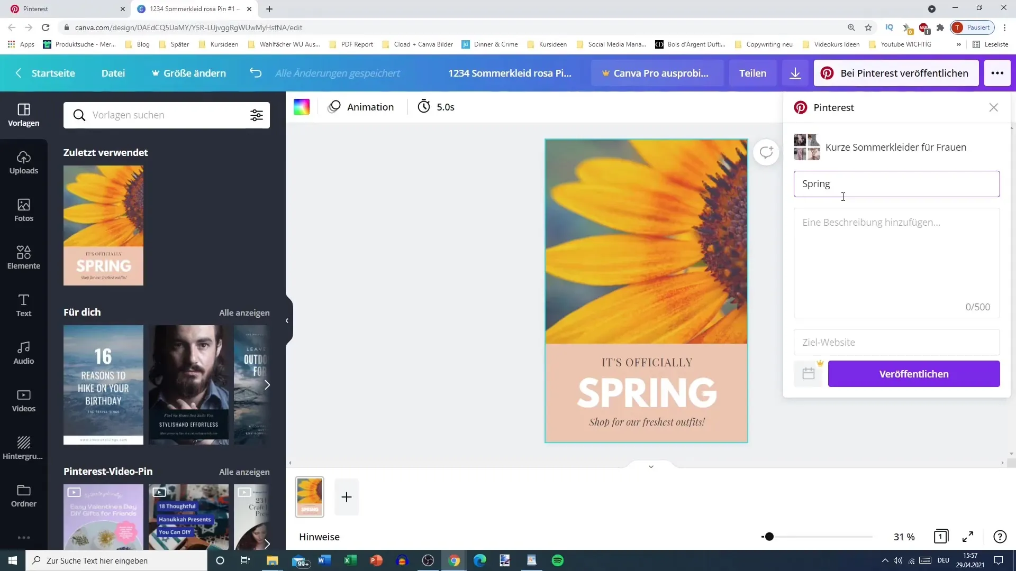Reload the browser page
The image size is (1016, 571).
46,27
